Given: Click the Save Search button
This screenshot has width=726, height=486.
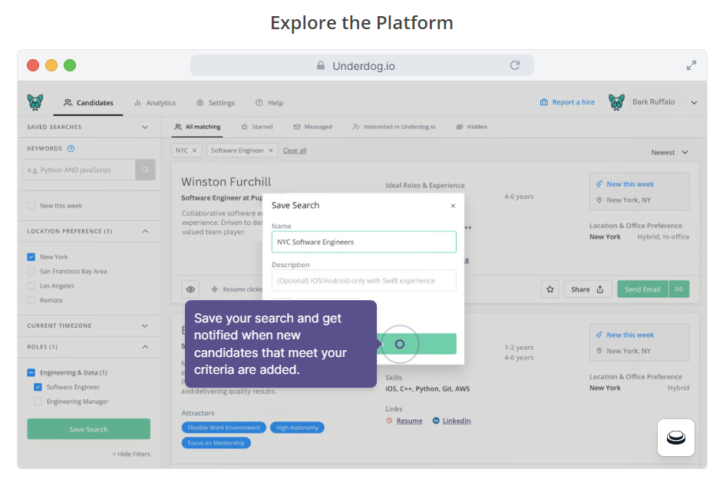Looking at the screenshot, I should (x=88, y=429).
